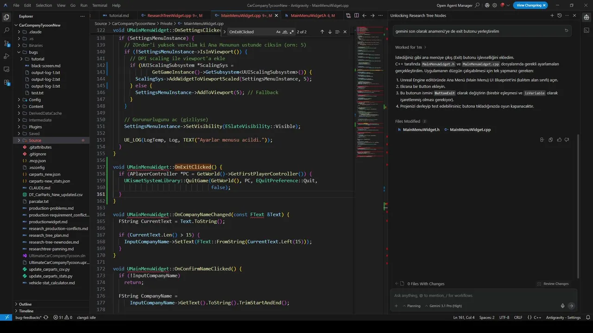This screenshot has width=593, height=333.
Task: Split the editor right
Action: tap(357, 15)
